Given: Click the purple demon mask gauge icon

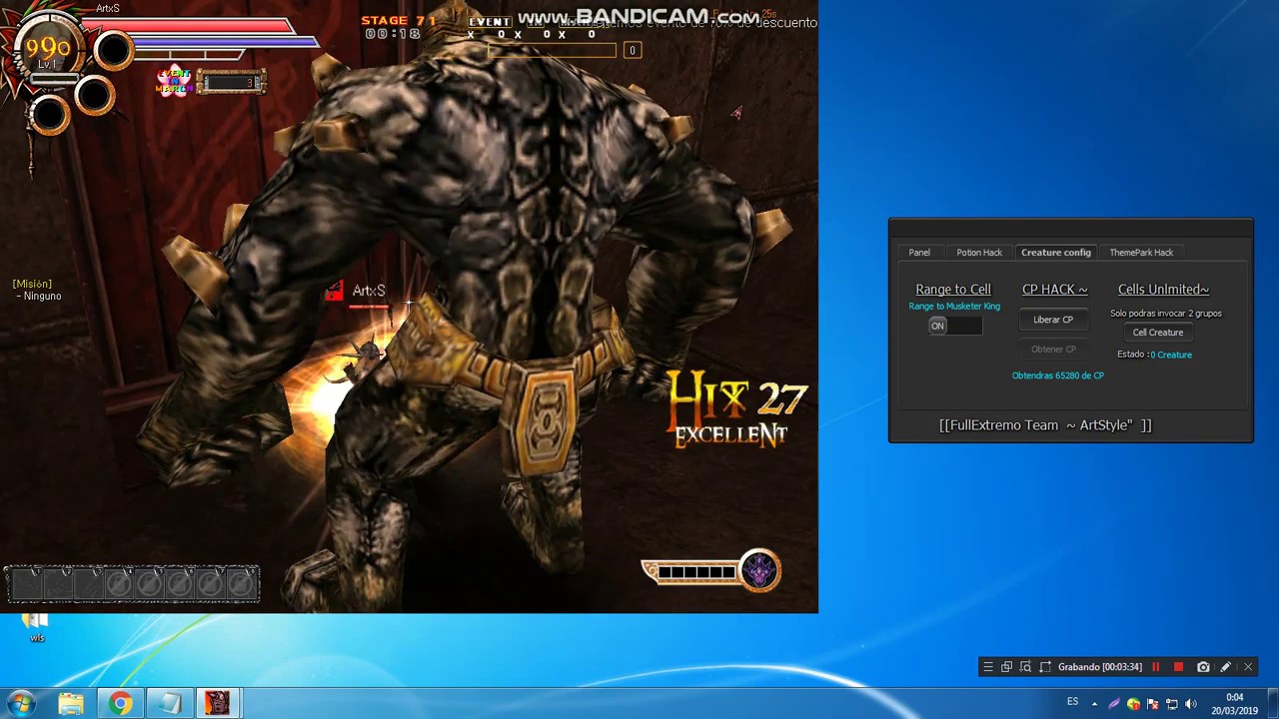Looking at the screenshot, I should 759,570.
